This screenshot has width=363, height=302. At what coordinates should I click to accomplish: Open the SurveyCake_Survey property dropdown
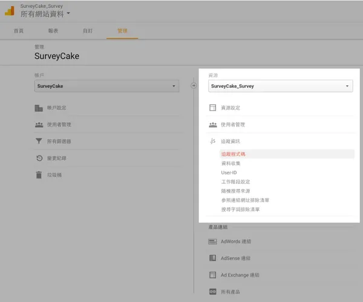click(281, 86)
